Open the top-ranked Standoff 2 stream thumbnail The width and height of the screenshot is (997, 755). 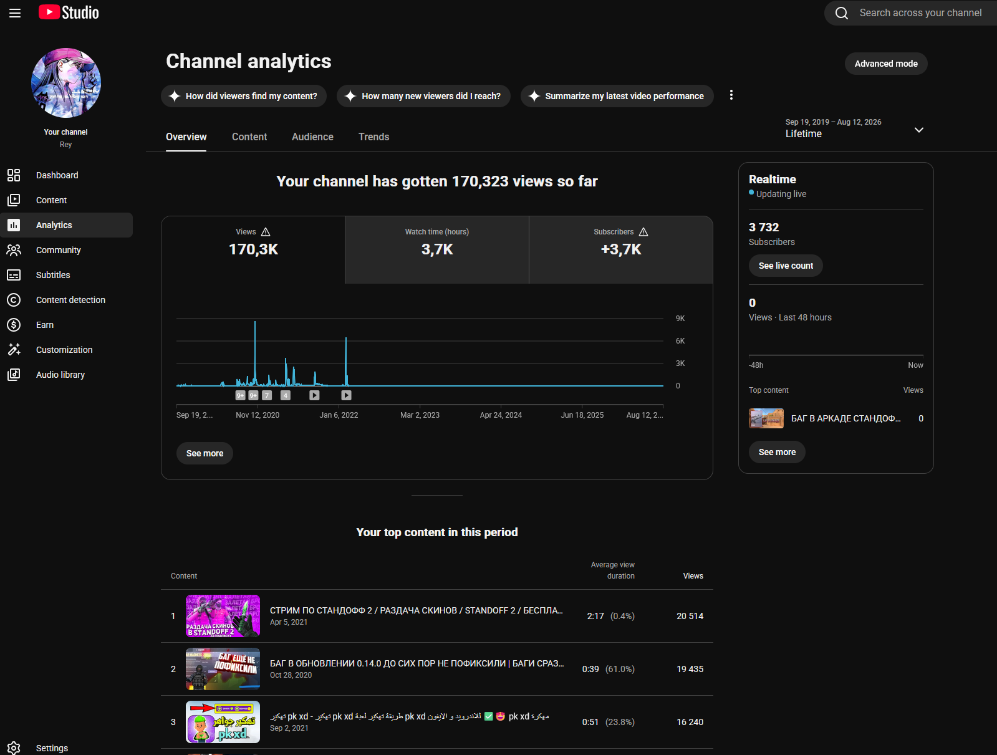coord(223,616)
